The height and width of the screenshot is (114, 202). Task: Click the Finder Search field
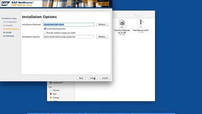(x=140, y=16)
